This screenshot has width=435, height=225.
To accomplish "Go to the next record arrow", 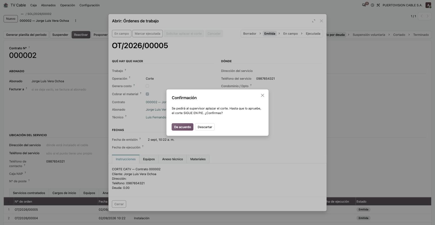I will click(x=428, y=16).
